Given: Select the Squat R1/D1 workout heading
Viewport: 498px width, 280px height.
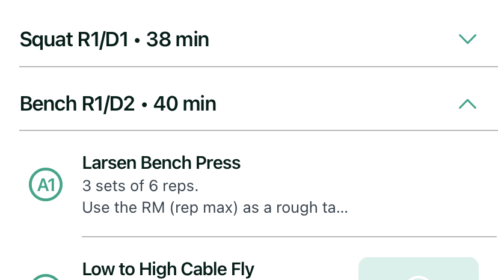Looking at the screenshot, I should point(114,40).
